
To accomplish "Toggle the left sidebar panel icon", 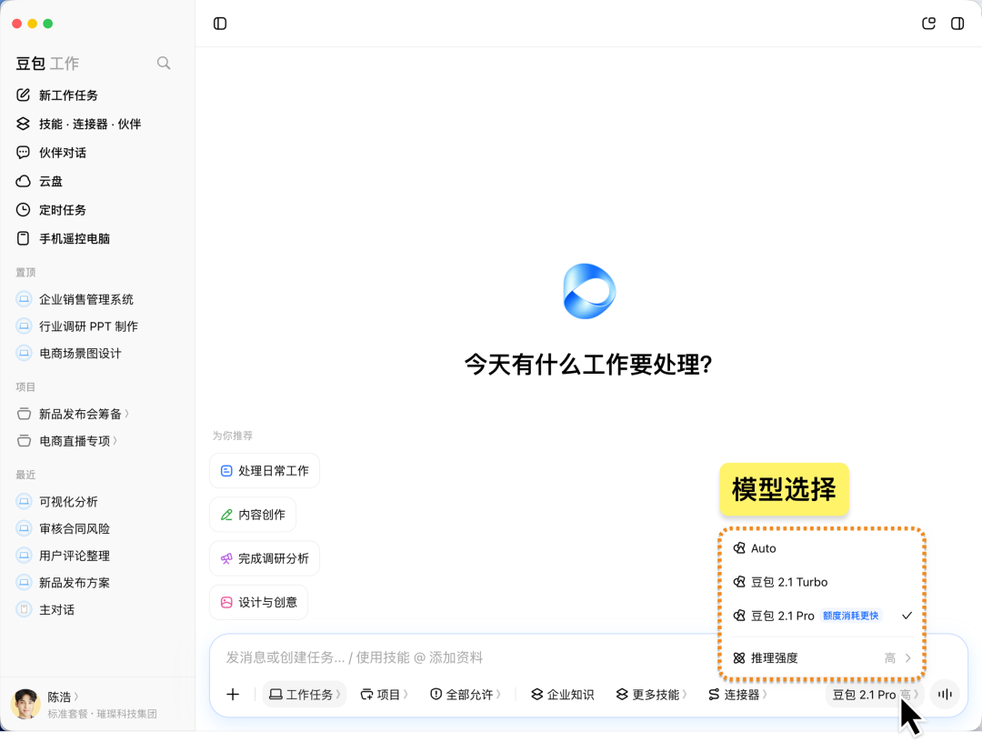I will point(220,24).
